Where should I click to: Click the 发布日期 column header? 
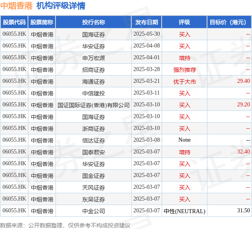point(147,22)
